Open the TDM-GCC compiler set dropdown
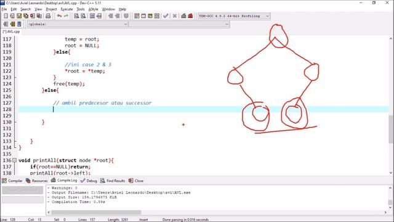The image size is (394, 222). (x=234, y=16)
